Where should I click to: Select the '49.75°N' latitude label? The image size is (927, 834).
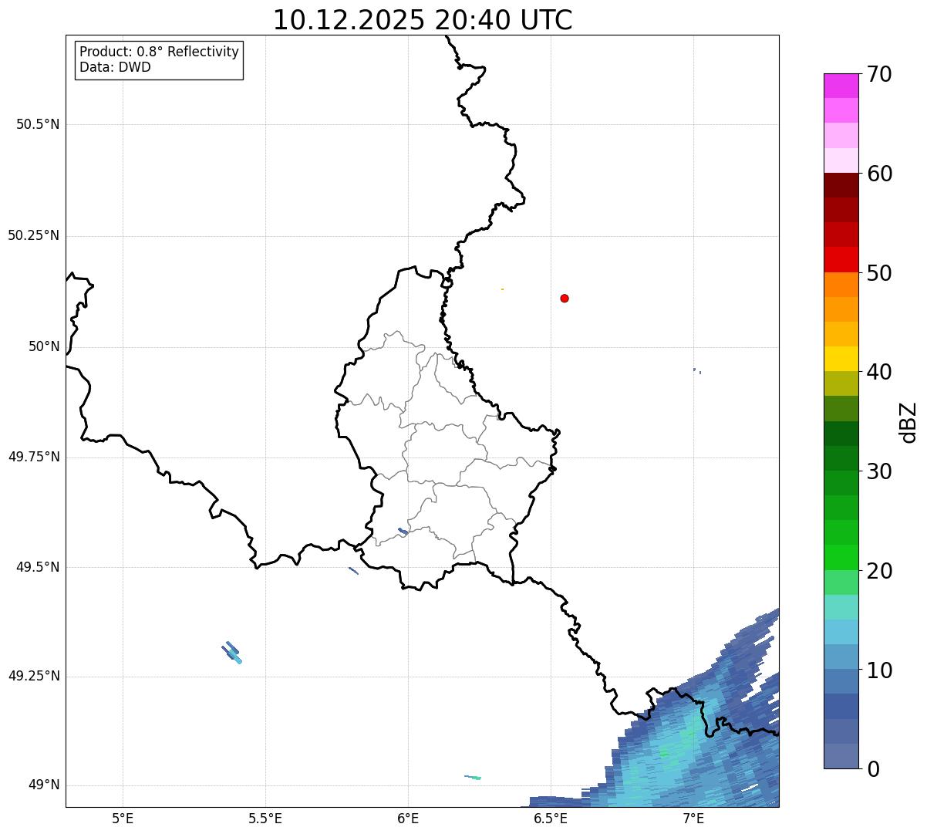click(34, 457)
